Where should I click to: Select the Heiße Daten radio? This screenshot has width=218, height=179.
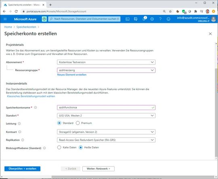point(81,147)
